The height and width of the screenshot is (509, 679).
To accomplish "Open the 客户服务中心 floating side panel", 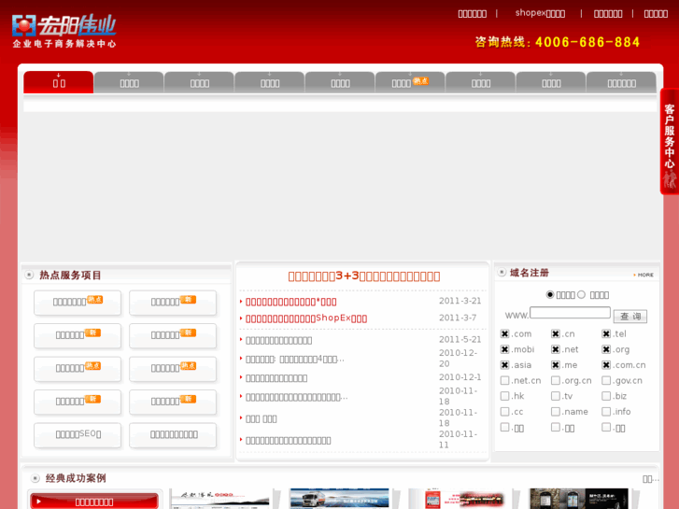I will point(670,141).
